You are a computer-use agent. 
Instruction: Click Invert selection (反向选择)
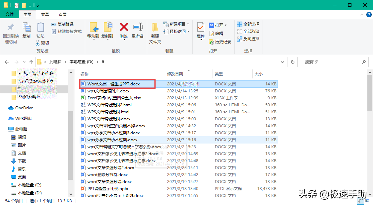pyautogui.click(x=248, y=39)
